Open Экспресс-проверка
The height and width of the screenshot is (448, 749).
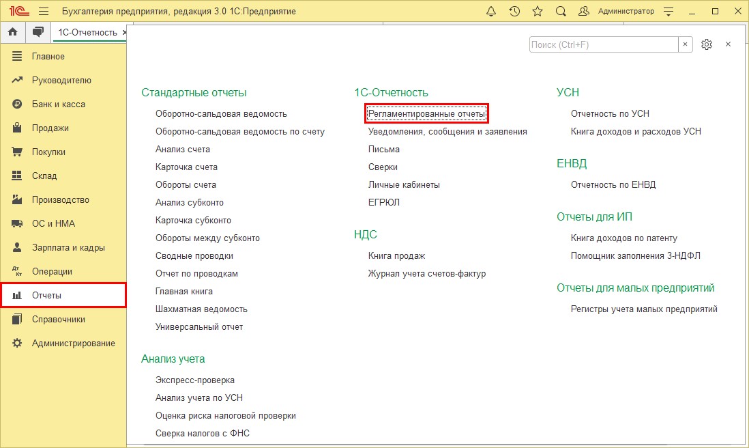[195, 380]
